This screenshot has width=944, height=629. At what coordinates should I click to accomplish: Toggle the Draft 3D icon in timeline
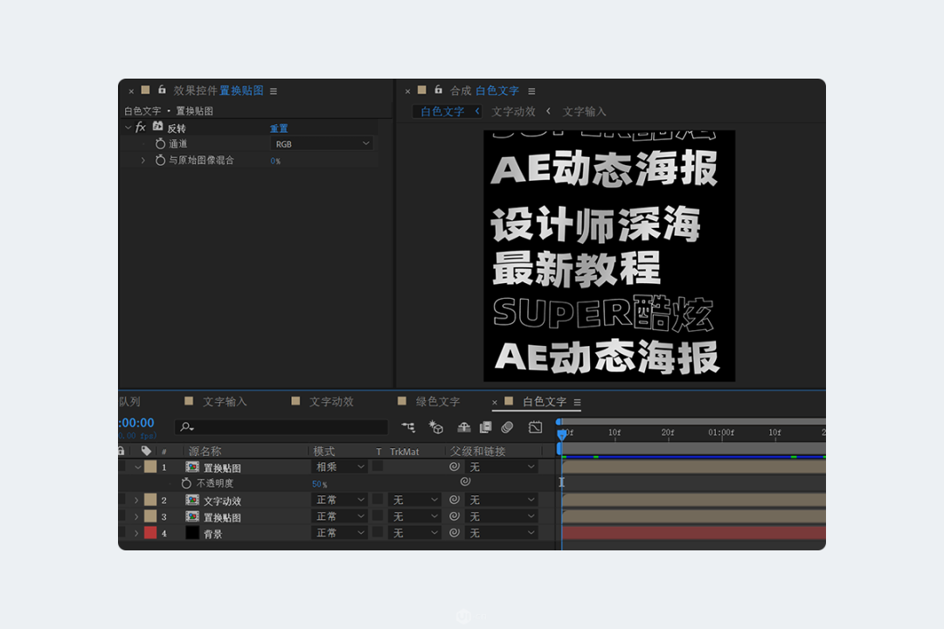point(436,427)
